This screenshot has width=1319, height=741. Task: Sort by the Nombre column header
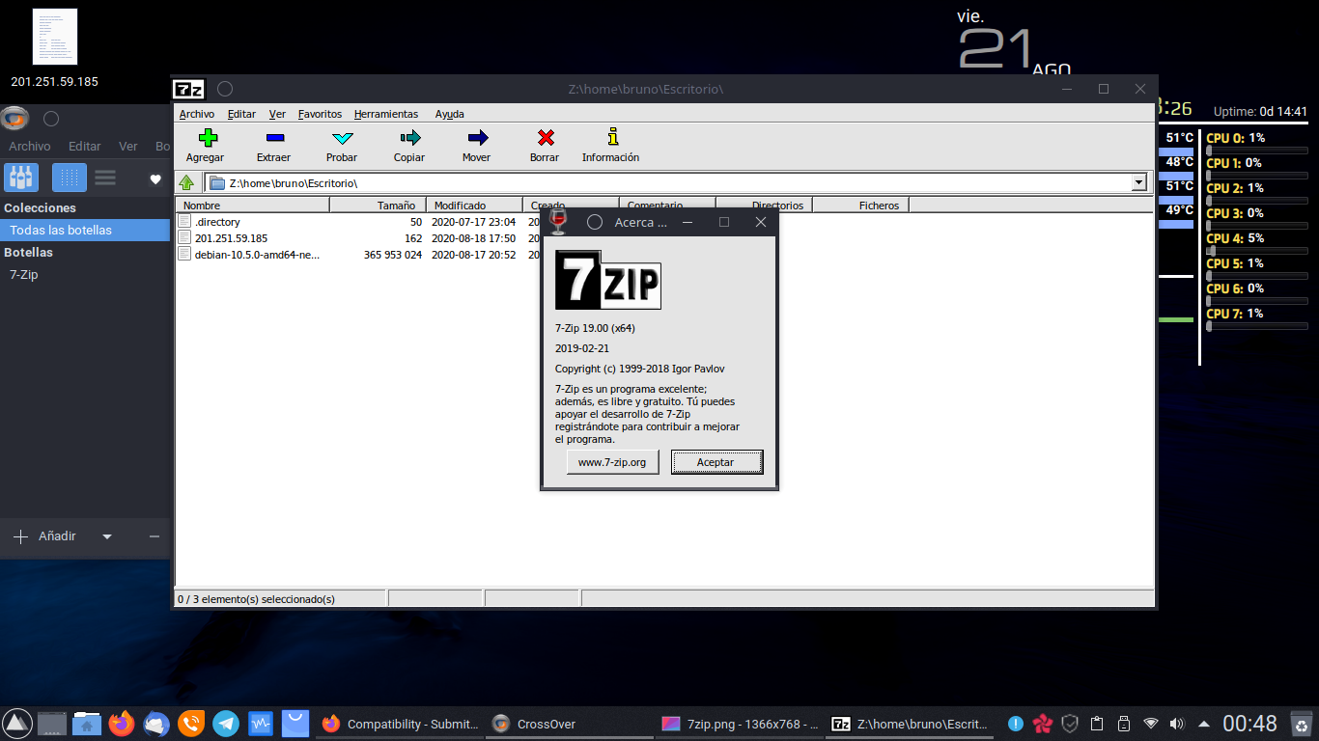tap(253, 206)
